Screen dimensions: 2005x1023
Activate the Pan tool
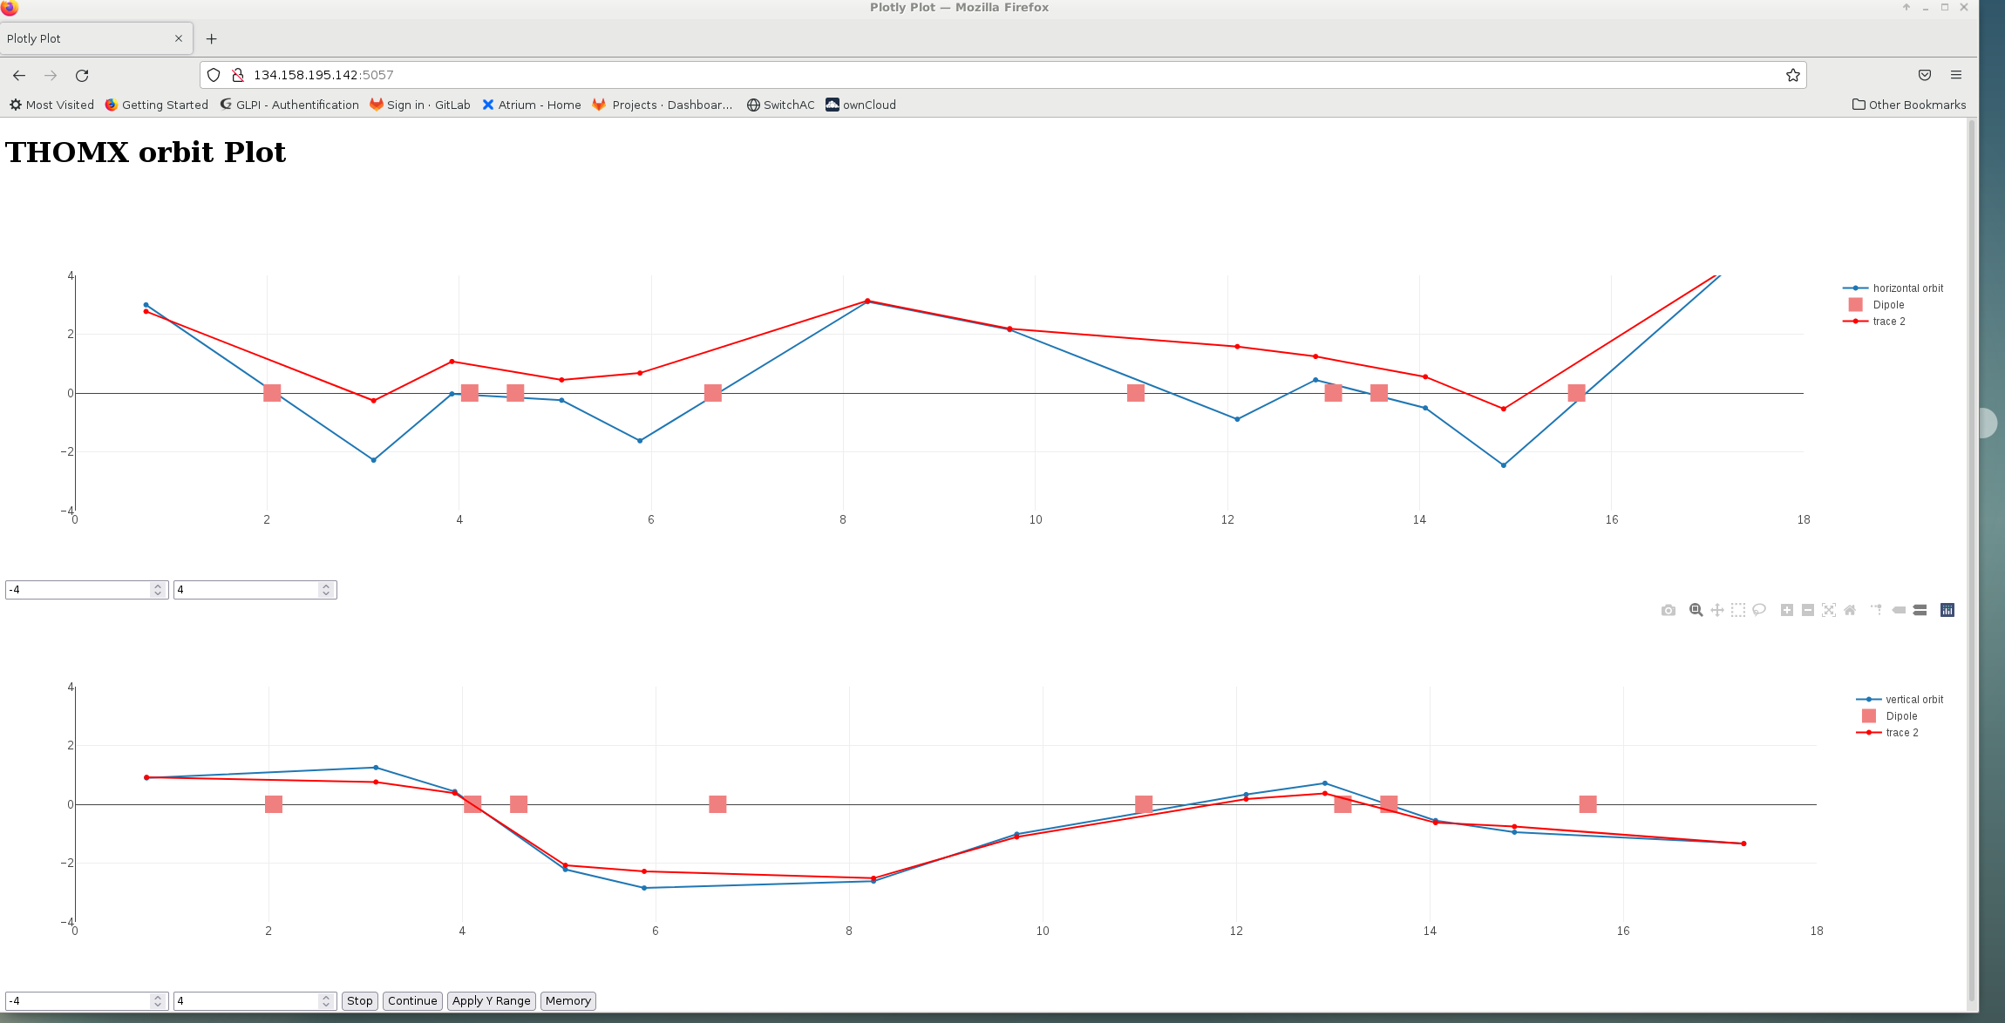tap(1716, 610)
